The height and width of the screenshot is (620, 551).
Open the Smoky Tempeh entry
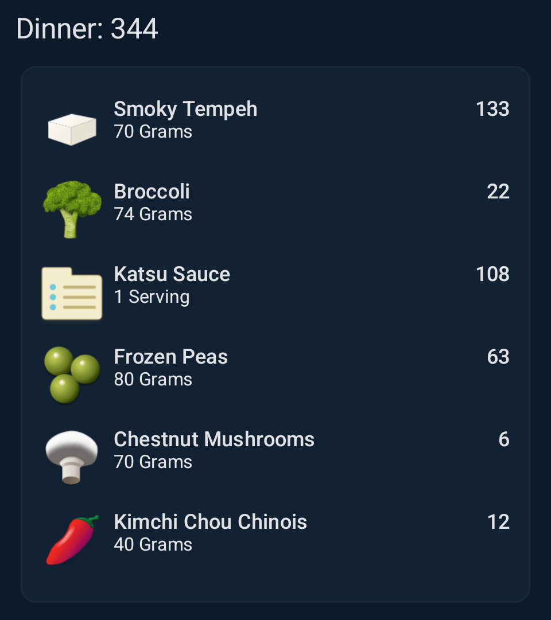(x=185, y=109)
